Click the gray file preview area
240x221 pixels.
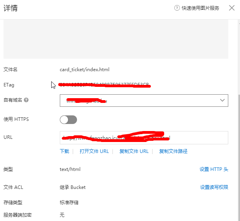[x=116, y=39]
